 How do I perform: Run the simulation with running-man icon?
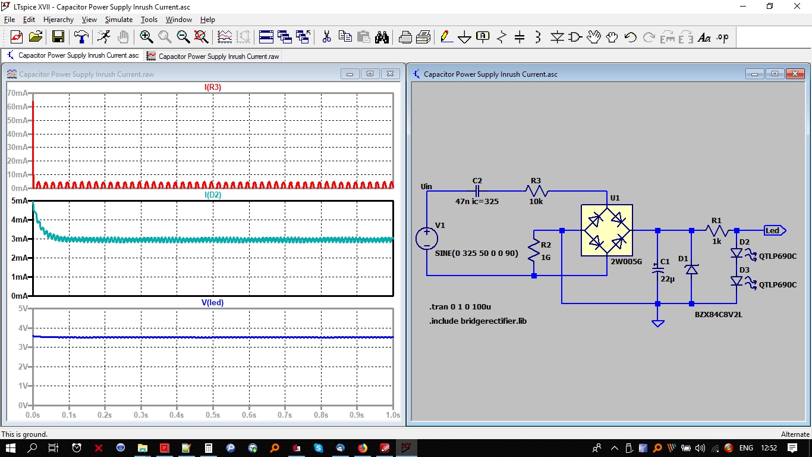point(104,37)
